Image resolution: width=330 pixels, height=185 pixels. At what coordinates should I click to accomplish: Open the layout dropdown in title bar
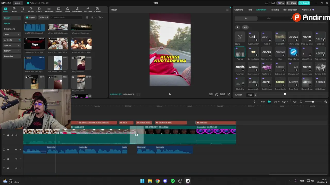click(268, 3)
